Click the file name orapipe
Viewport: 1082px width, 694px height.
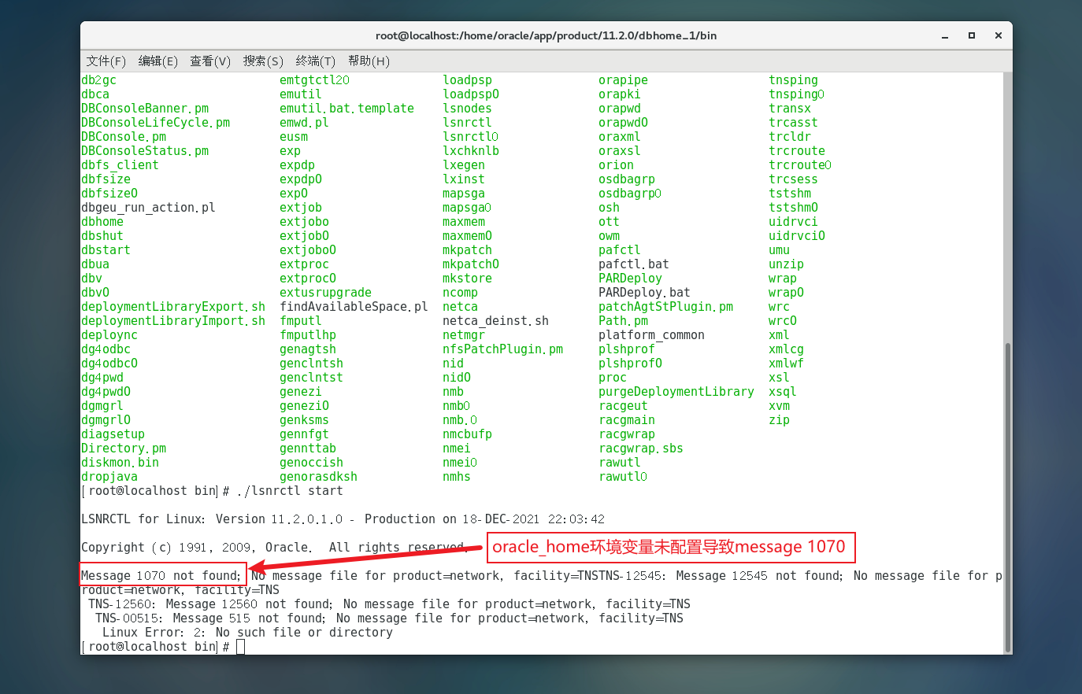(x=623, y=80)
